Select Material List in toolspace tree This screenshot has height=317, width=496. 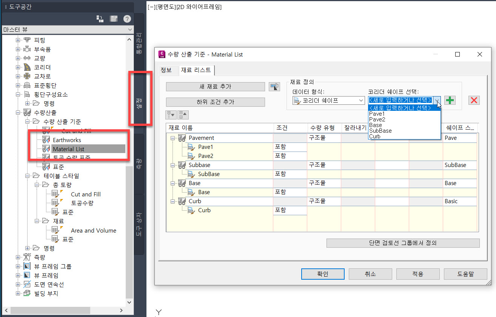[69, 149]
